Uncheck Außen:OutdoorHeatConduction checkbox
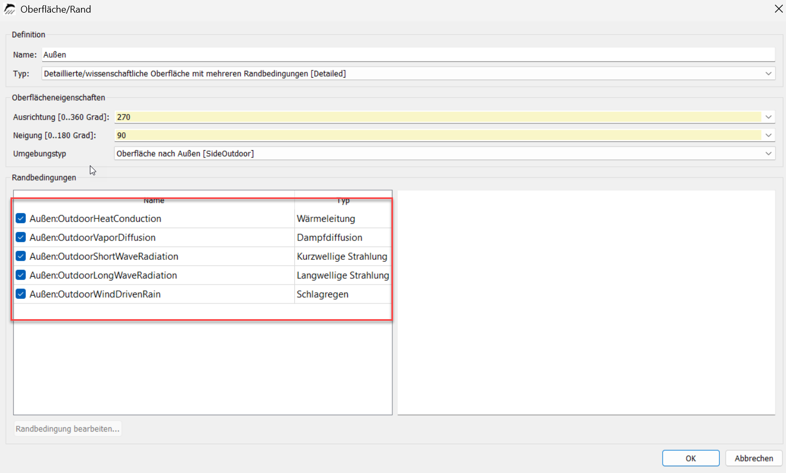The image size is (786, 473). tap(20, 218)
